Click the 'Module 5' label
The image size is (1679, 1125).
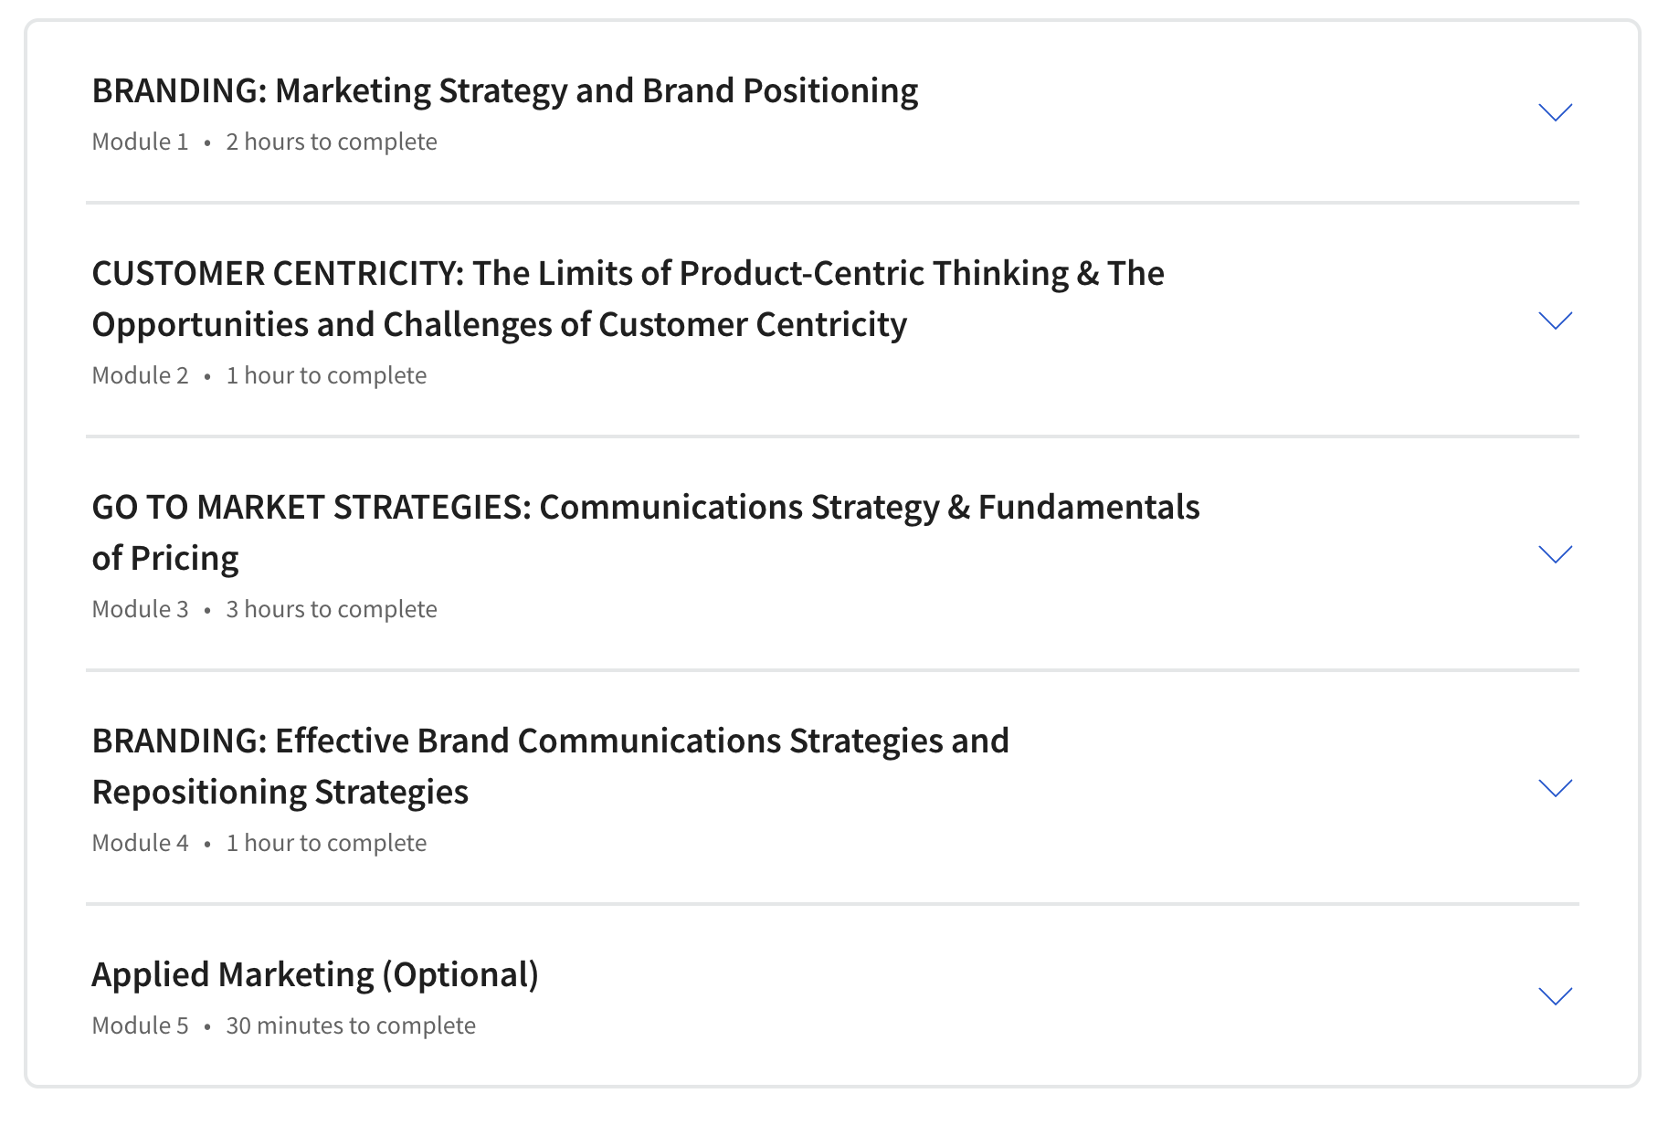pyautogui.click(x=140, y=1025)
